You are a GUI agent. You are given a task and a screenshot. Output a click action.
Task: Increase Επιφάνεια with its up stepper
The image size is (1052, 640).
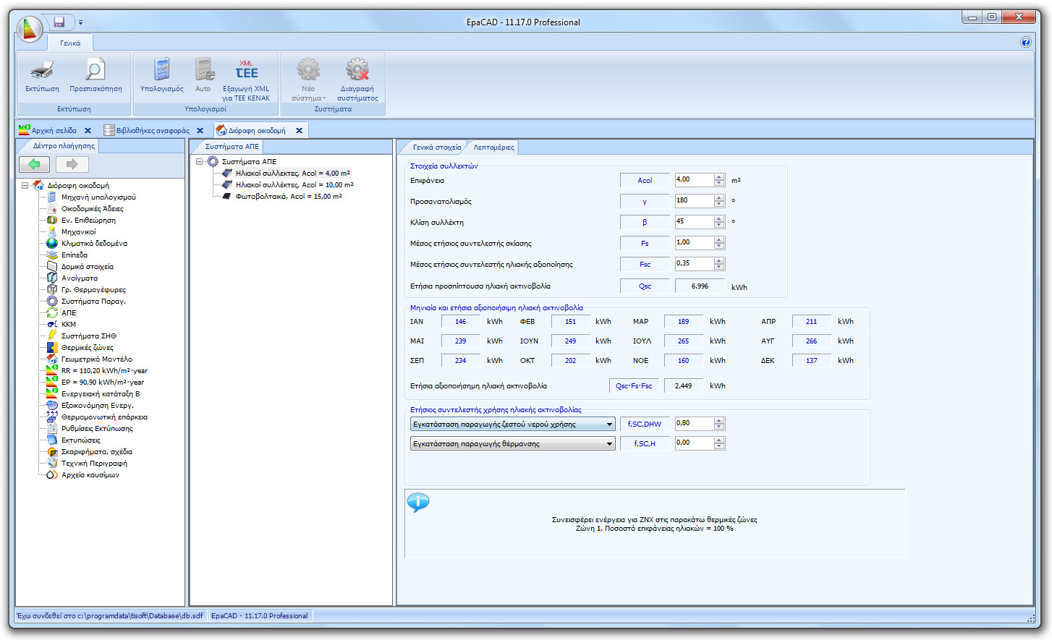[718, 176]
